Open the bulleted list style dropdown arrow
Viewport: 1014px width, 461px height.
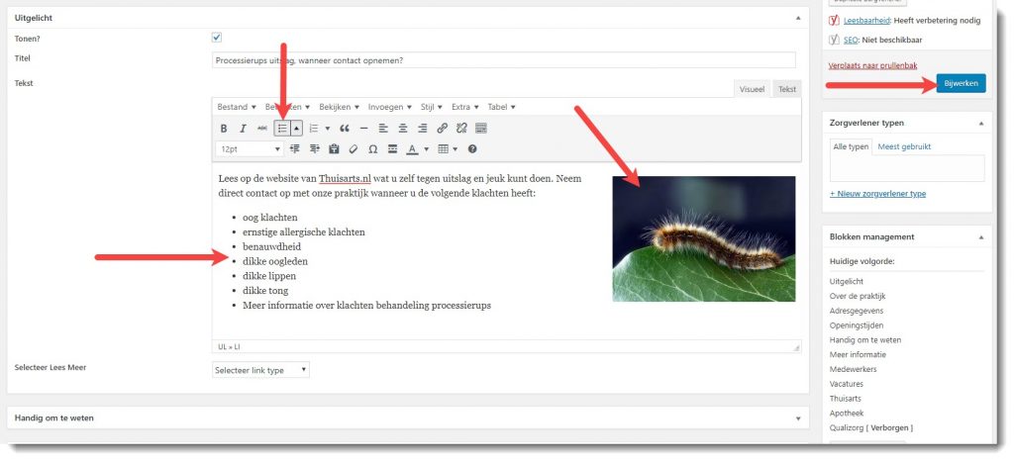(x=296, y=128)
